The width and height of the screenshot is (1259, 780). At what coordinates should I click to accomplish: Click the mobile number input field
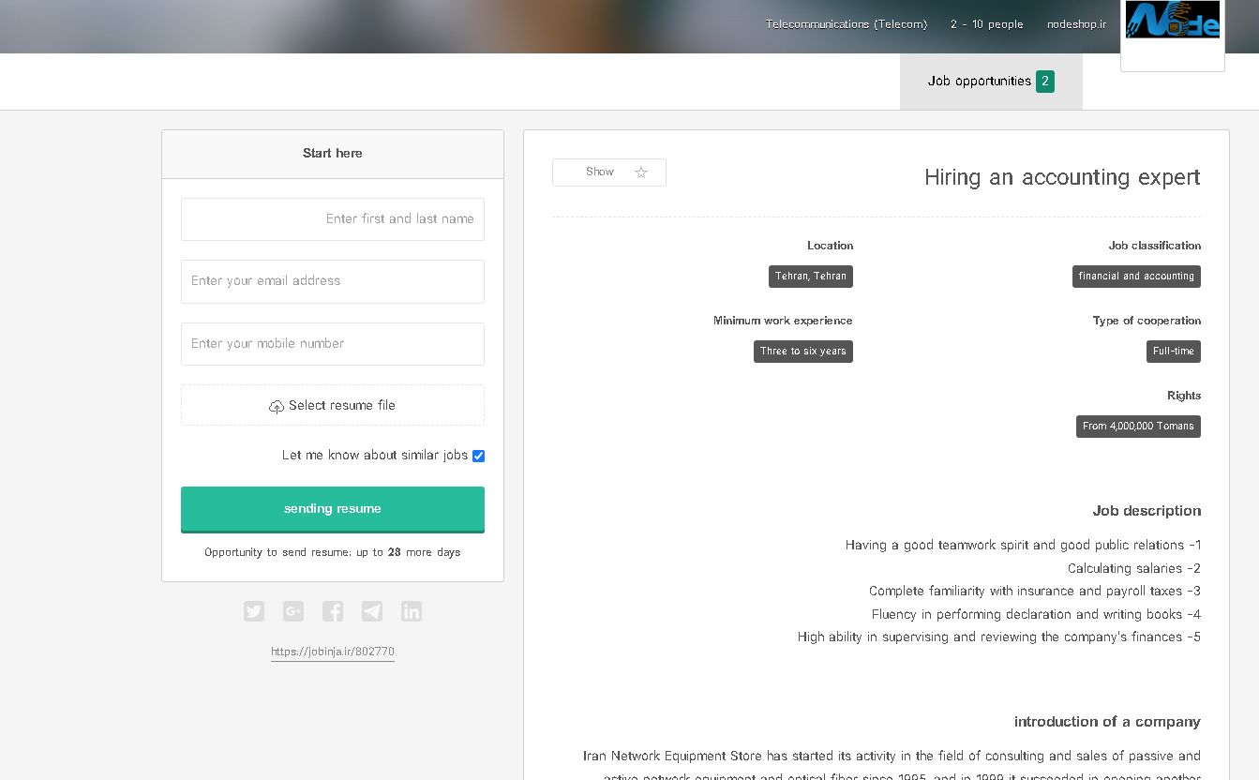click(x=332, y=344)
